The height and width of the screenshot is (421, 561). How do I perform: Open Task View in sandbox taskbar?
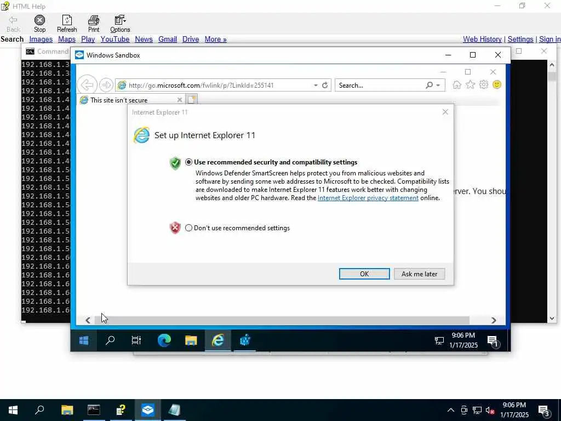point(136,340)
